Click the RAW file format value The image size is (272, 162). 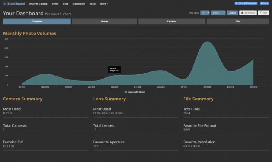click(187, 130)
